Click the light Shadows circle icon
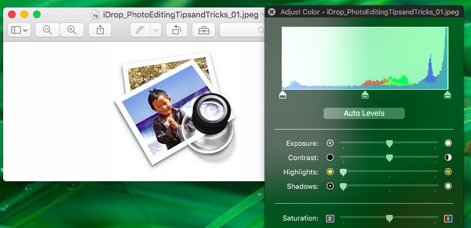Image resolution: width=471 pixels, height=228 pixels. (448, 186)
